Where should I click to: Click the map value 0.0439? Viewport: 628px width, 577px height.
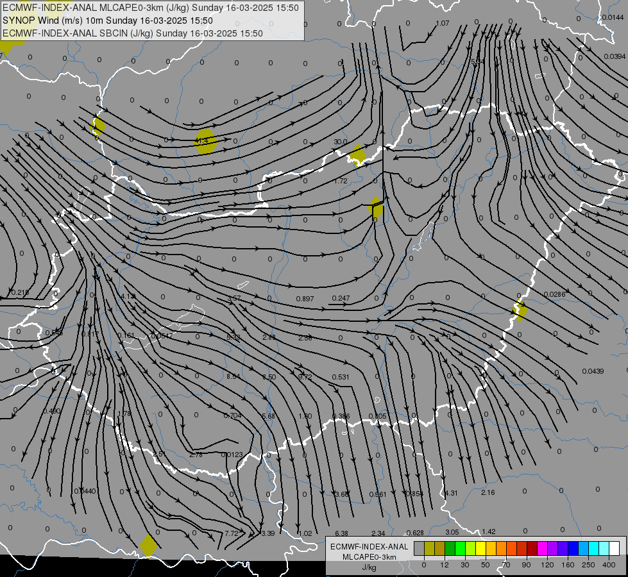tap(593, 371)
